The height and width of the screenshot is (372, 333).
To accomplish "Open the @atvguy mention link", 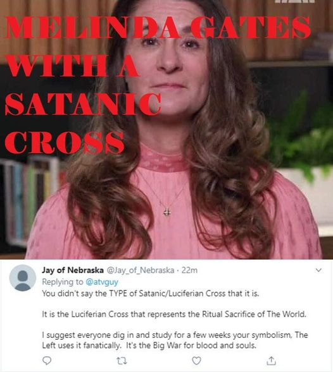I will [102, 282].
